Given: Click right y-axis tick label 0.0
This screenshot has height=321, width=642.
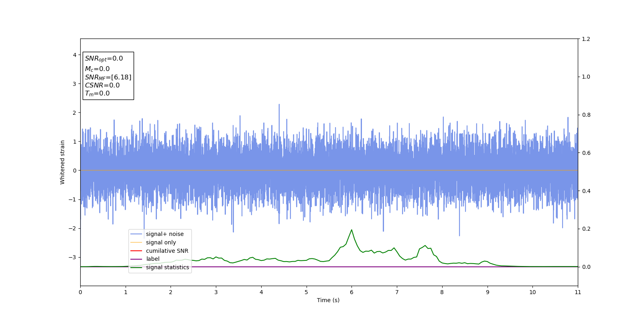Looking at the screenshot, I should pos(586,267).
